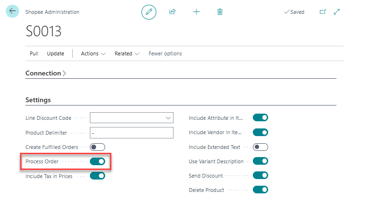Enable the Include Extended Text switch
369x201 pixels.
pyautogui.click(x=260, y=147)
